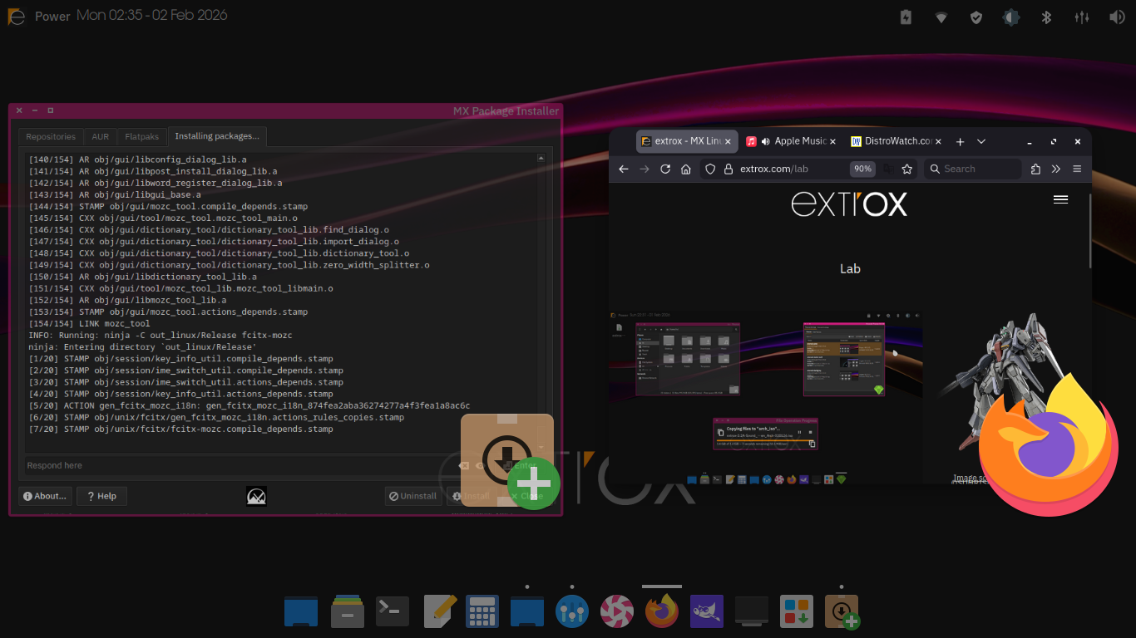Open the battery power indicator in panel
This screenshot has width=1136, height=638.
tap(906, 17)
